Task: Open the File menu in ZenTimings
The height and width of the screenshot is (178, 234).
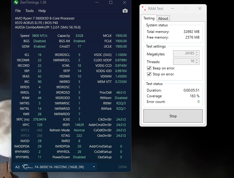Action: coord(18,11)
